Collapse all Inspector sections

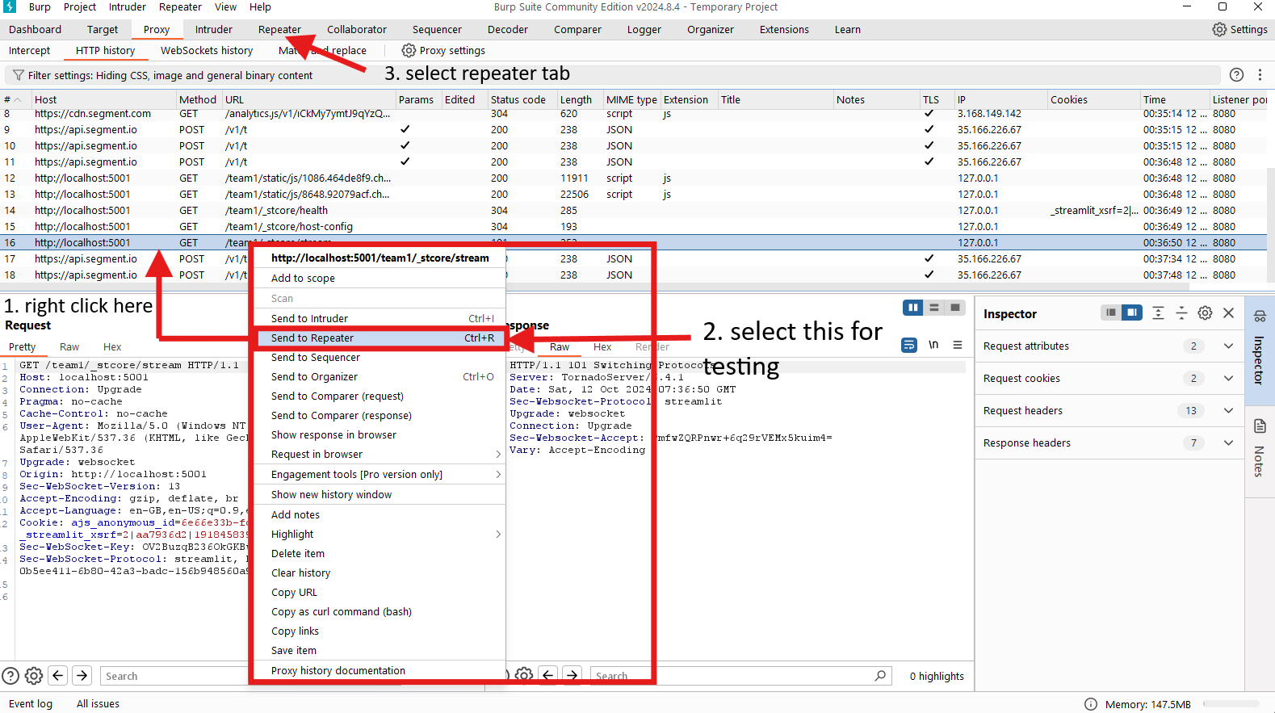click(1181, 312)
